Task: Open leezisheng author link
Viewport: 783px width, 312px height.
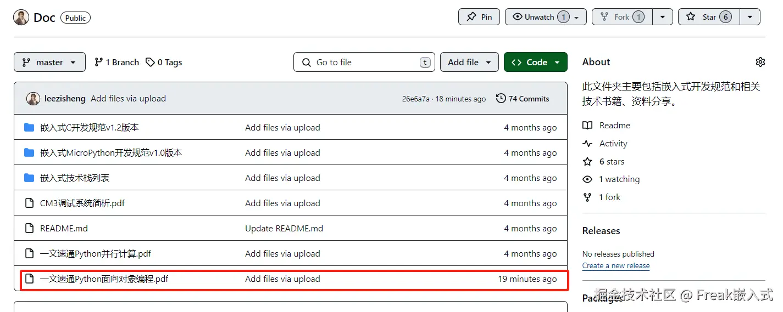Action: [x=65, y=99]
